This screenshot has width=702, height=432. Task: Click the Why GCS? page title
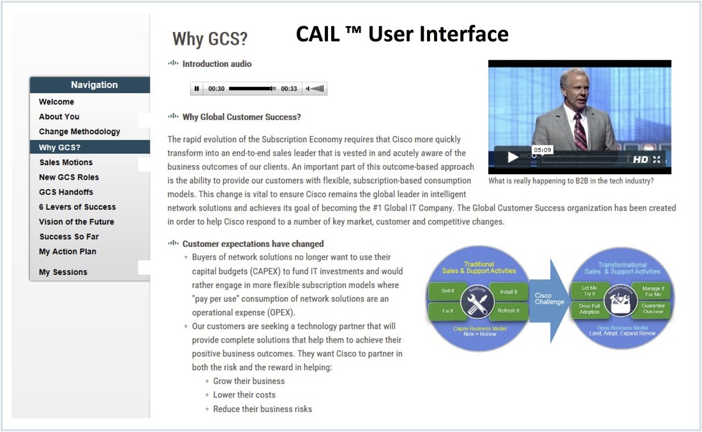pyautogui.click(x=210, y=39)
